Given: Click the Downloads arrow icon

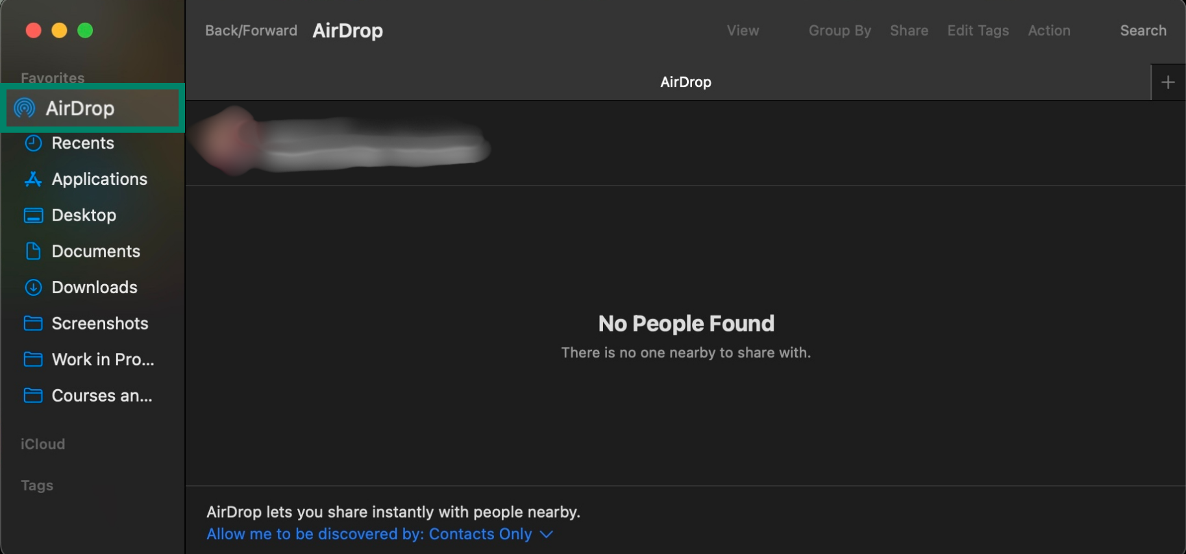Looking at the screenshot, I should coord(33,287).
